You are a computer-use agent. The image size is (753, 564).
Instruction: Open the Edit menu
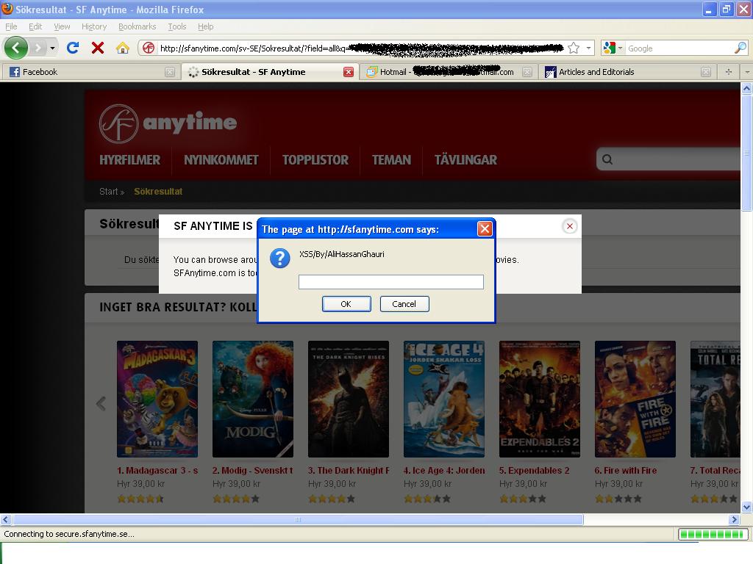click(35, 26)
